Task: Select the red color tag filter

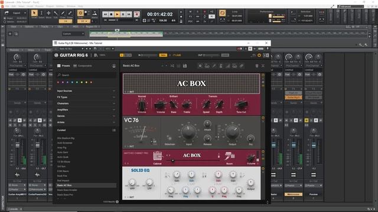Action: tap(58, 82)
